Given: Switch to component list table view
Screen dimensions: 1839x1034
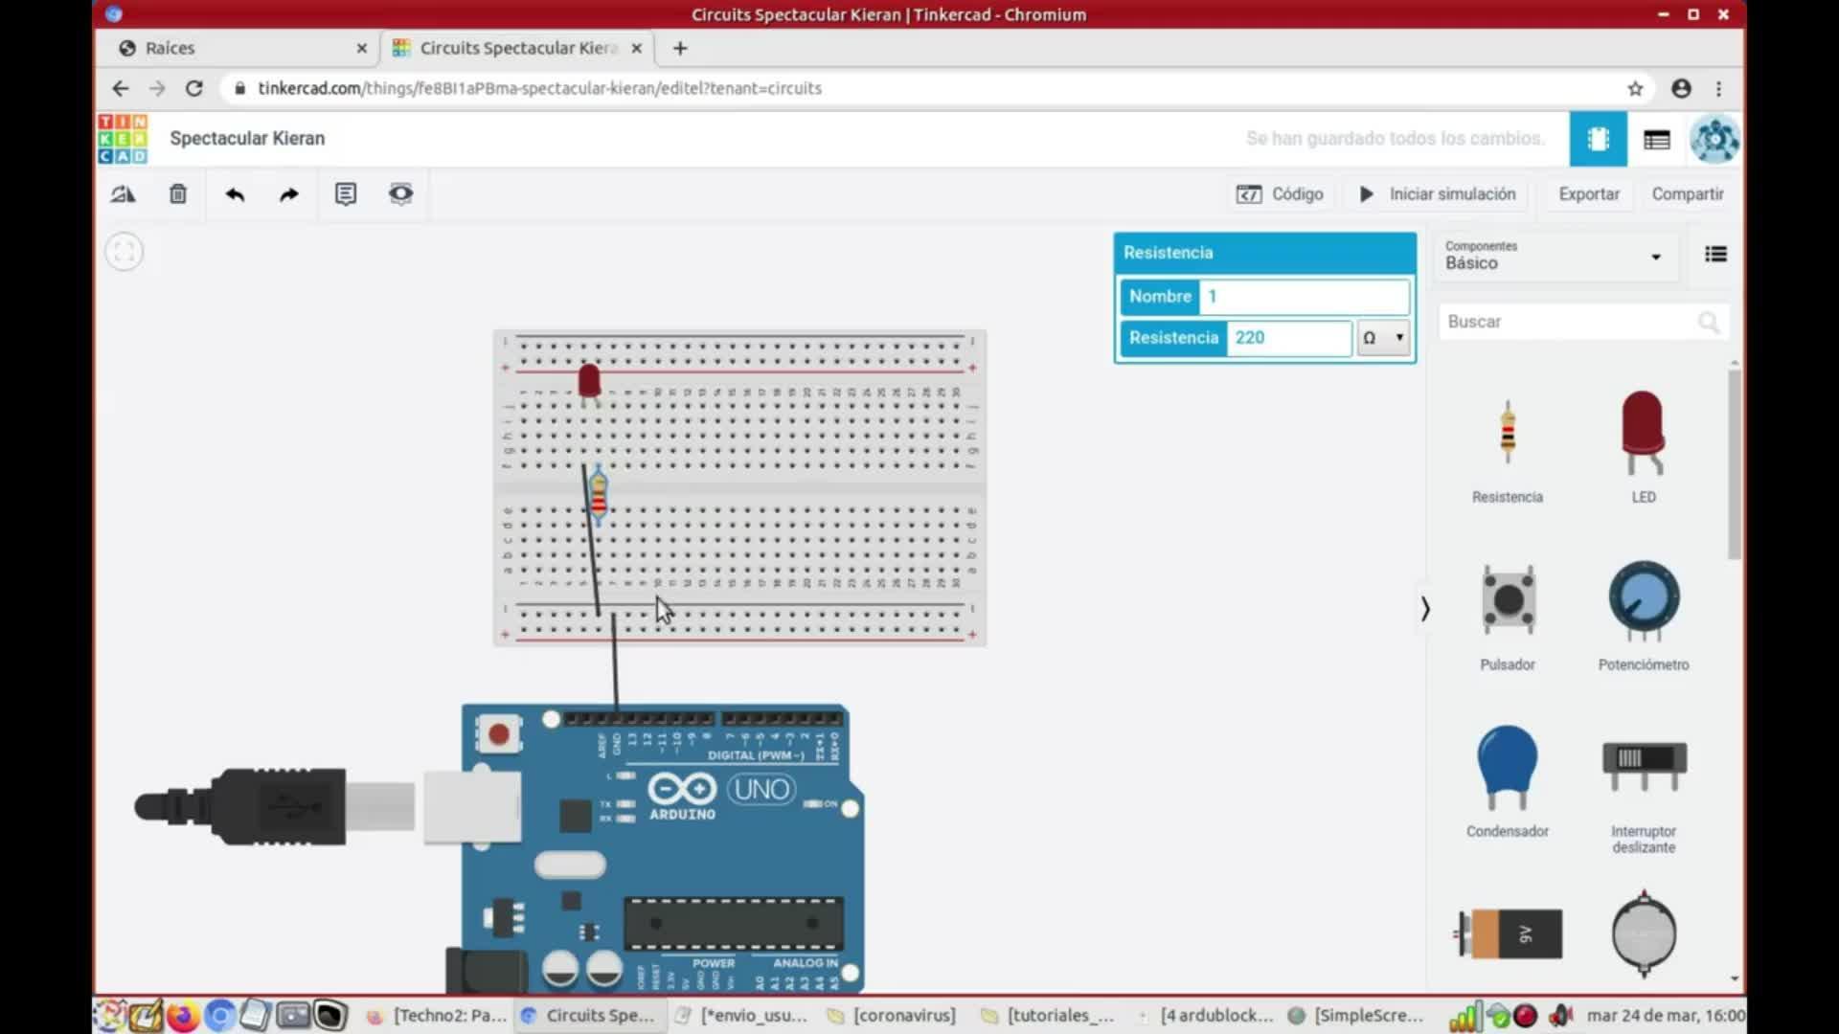Looking at the screenshot, I should (x=1656, y=140).
